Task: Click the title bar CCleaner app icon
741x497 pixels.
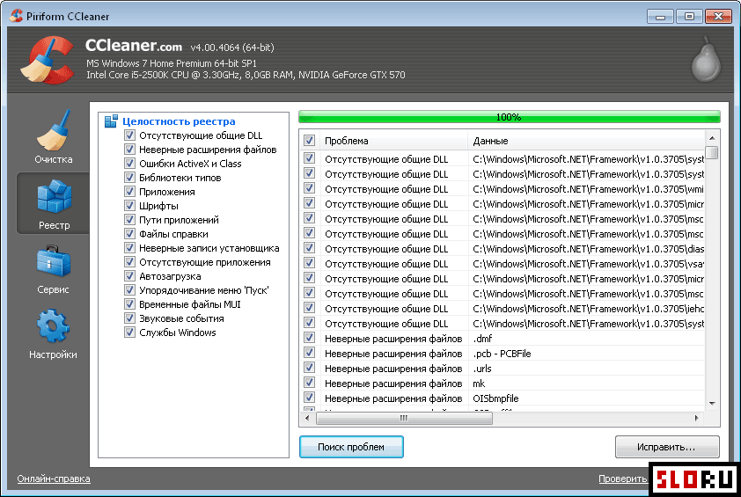Action: 16,16
